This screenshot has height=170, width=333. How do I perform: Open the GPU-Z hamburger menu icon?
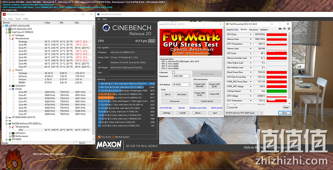click(x=289, y=29)
